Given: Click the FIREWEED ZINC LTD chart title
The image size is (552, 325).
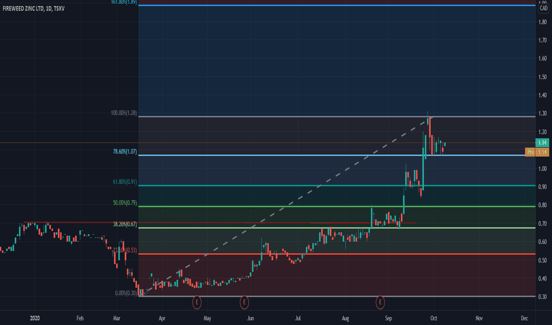Looking at the screenshot, I should click(33, 8).
